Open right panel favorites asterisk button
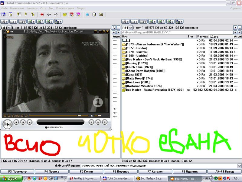The height and width of the screenshot is (182, 242). [235, 32]
